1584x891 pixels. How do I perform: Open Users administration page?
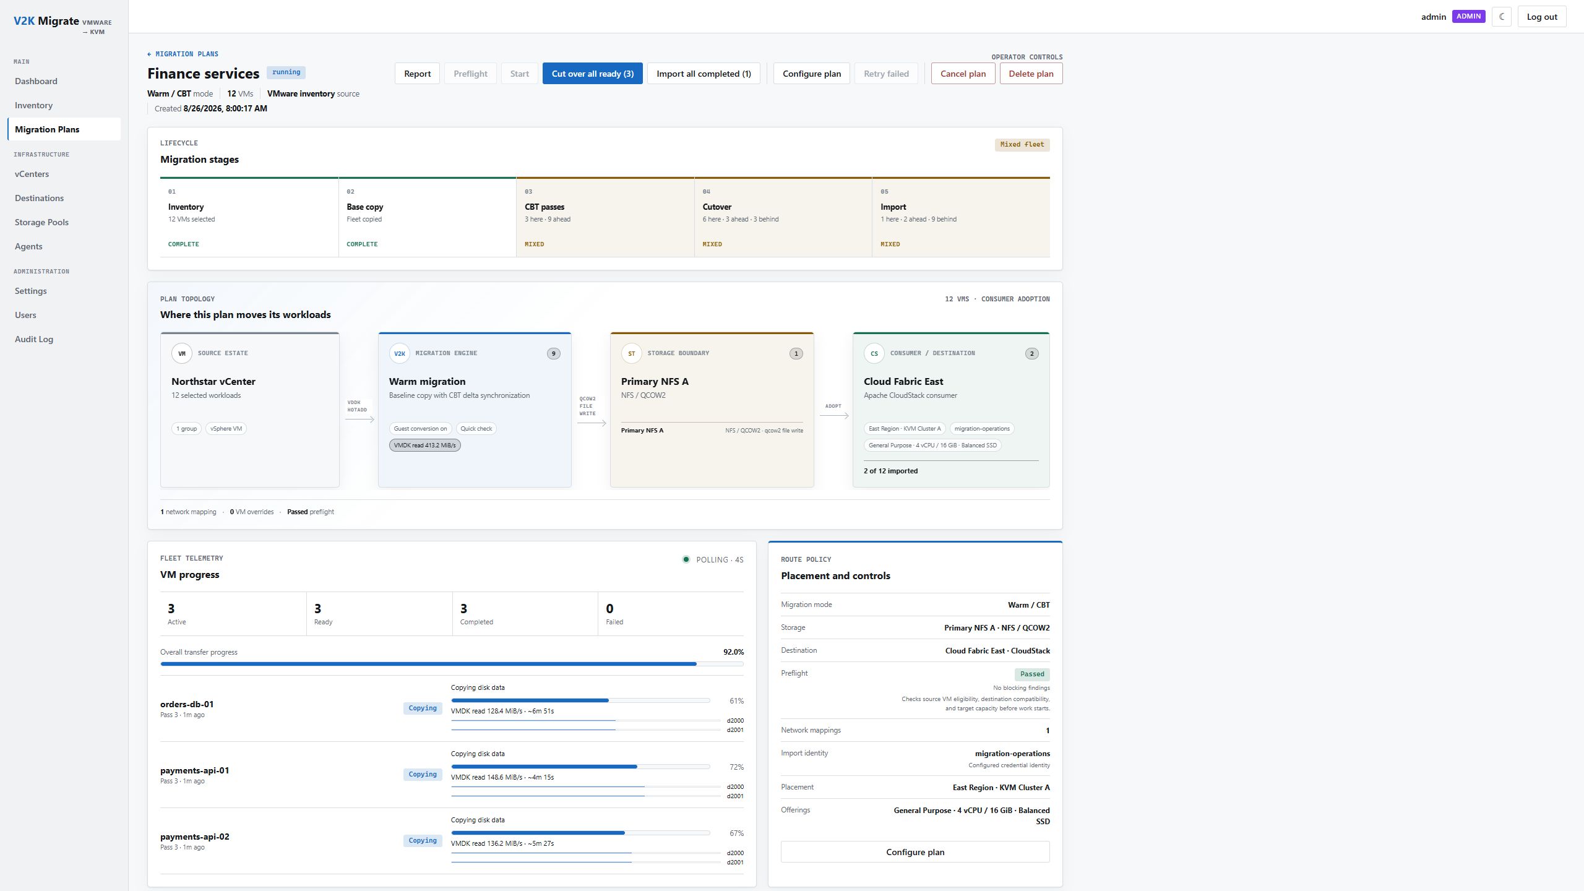pyautogui.click(x=64, y=315)
